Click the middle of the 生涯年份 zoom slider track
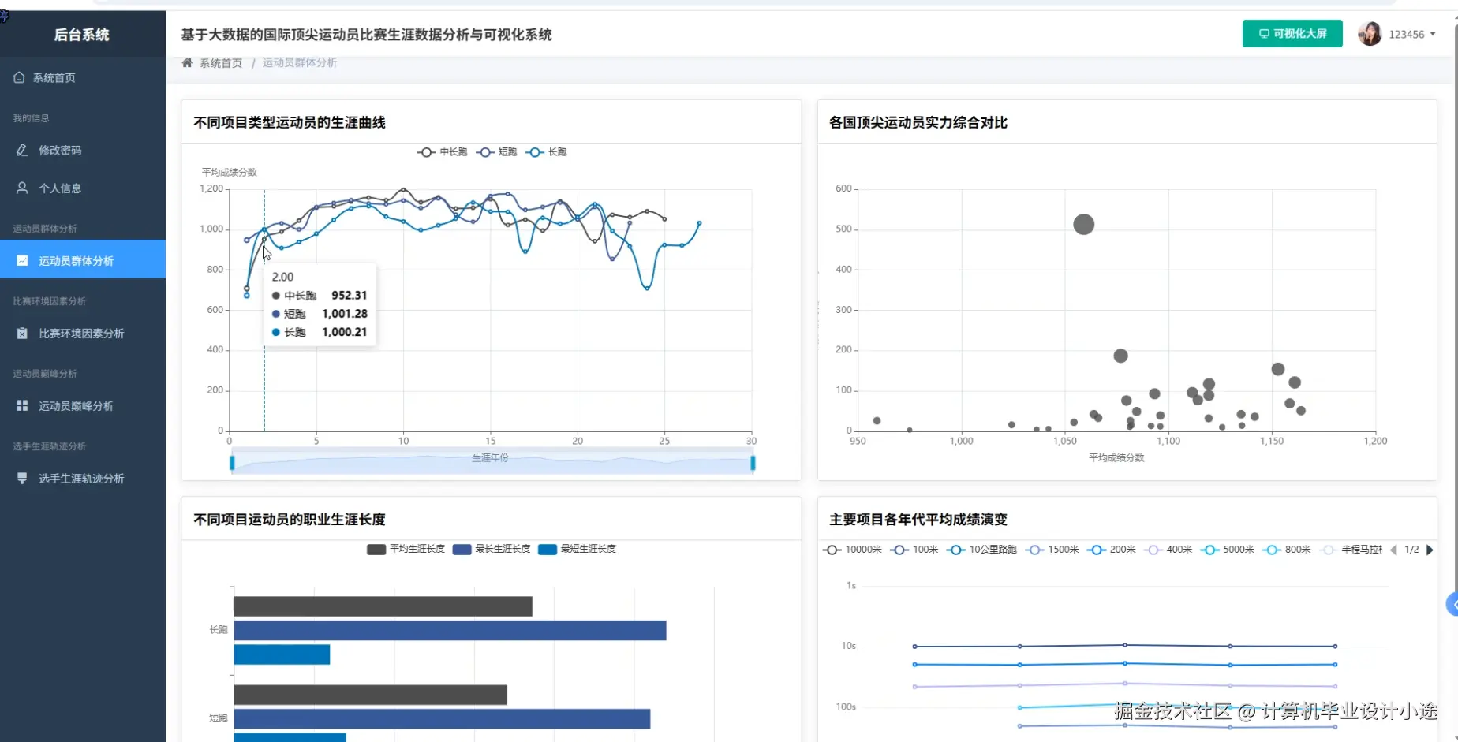 click(x=492, y=462)
